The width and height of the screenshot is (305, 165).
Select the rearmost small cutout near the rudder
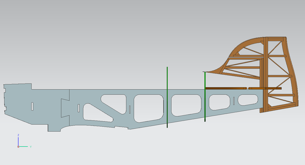pyautogui.click(x=248, y=100)
